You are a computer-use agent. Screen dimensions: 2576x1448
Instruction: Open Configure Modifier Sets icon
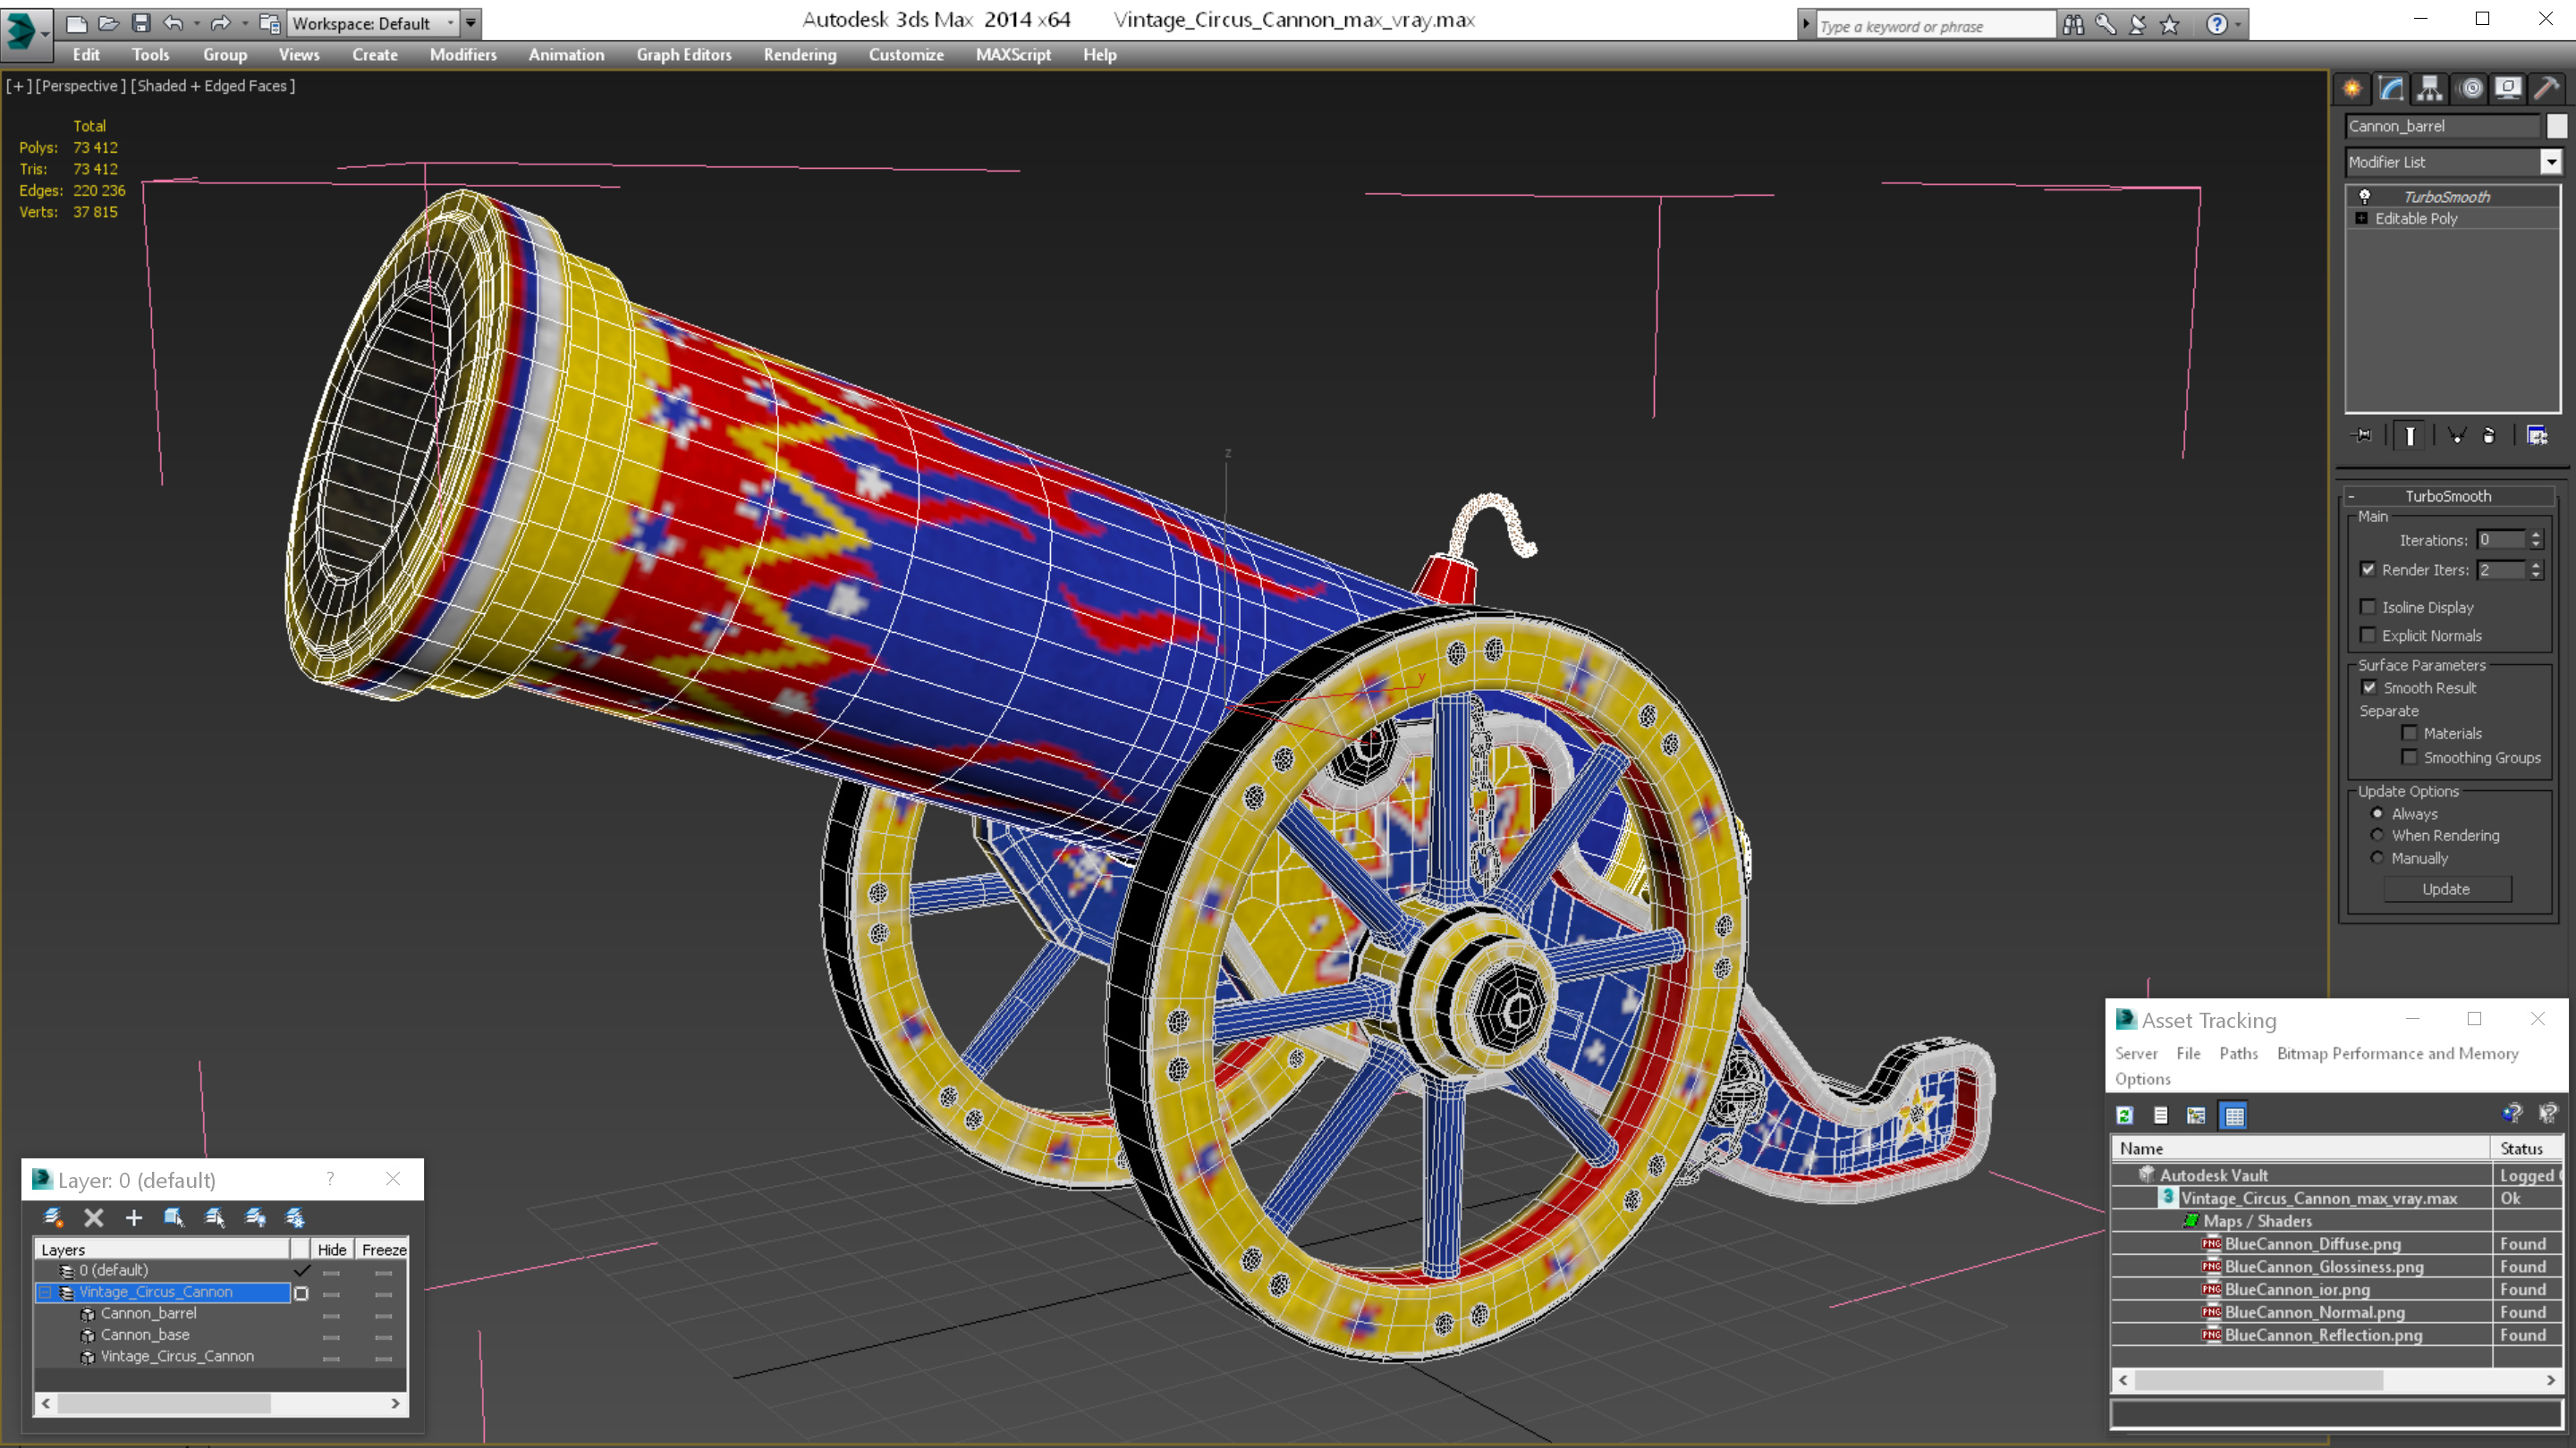pyautogui.click(x=2537, y=435)
